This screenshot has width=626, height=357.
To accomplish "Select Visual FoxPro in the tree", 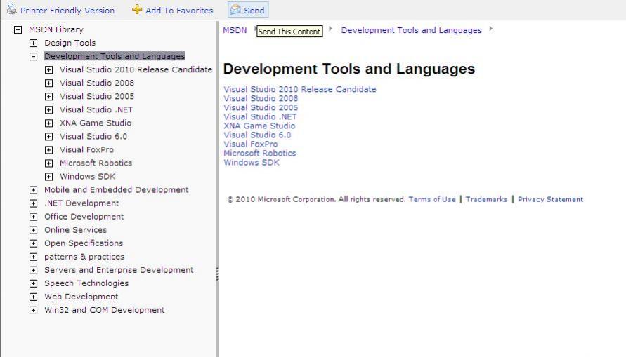I will pos(86,149).
